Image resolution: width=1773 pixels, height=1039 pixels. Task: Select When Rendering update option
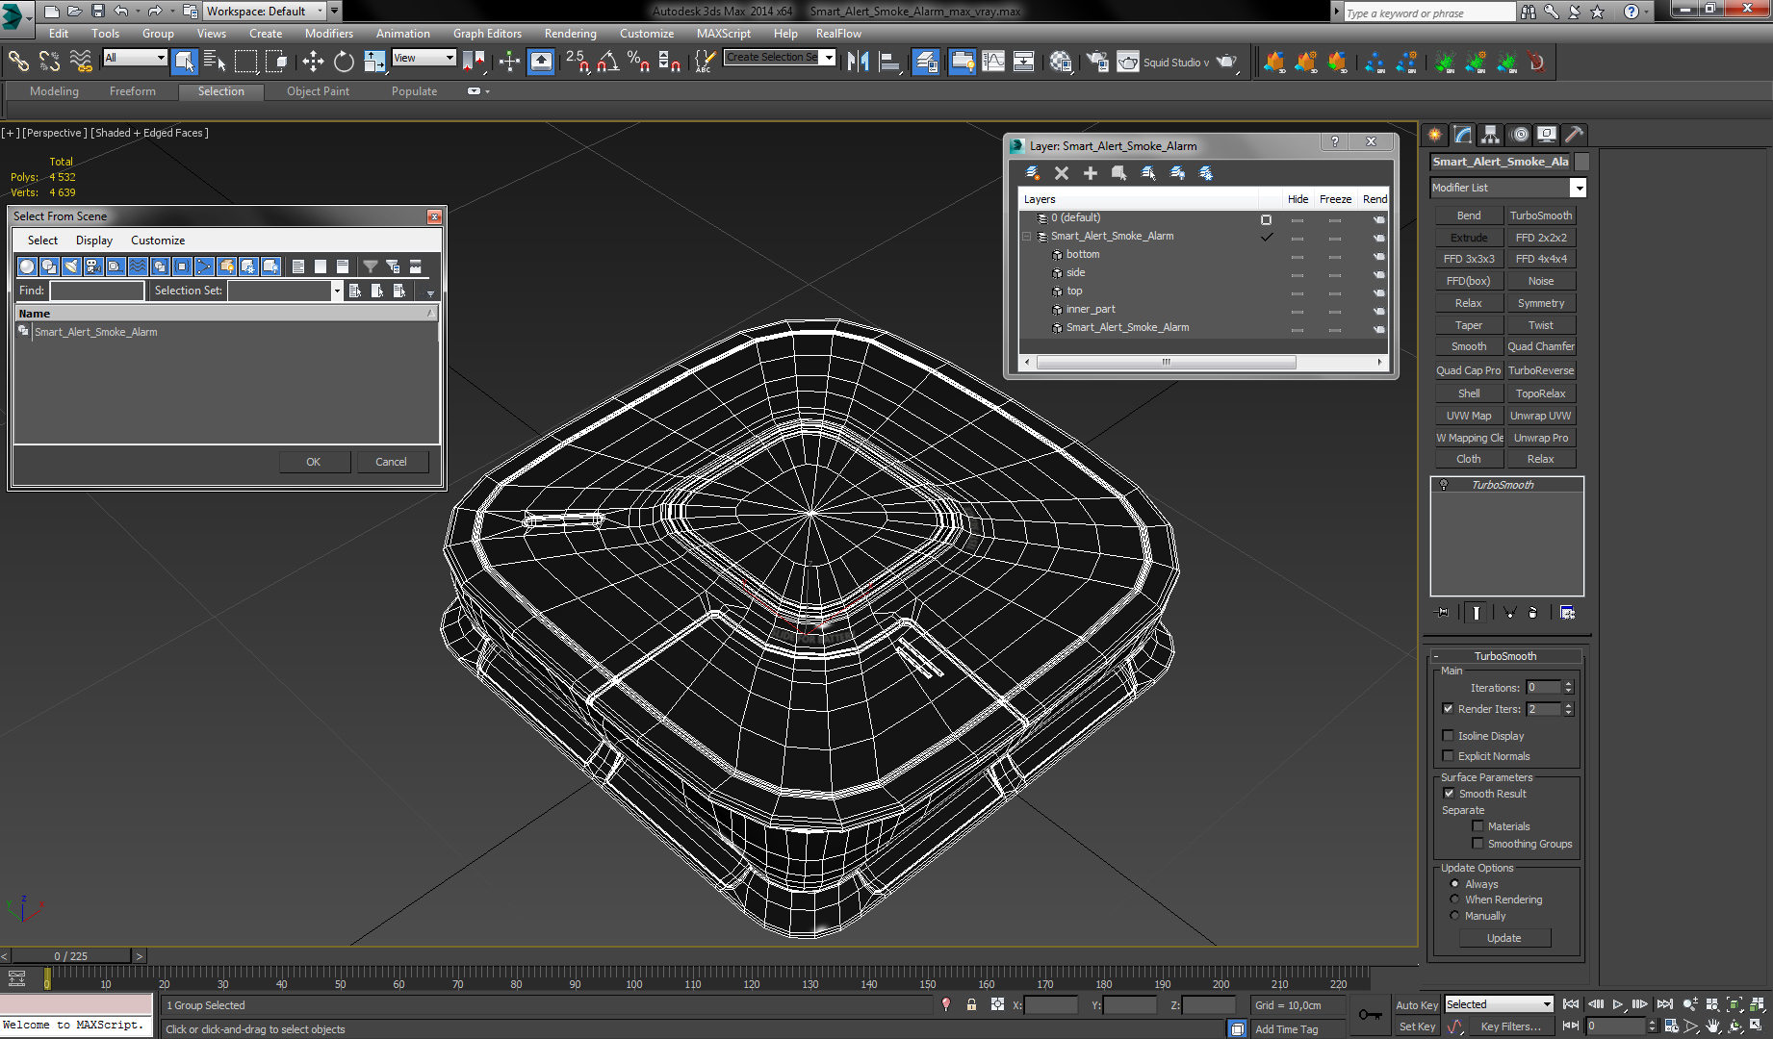[1454, 900]
